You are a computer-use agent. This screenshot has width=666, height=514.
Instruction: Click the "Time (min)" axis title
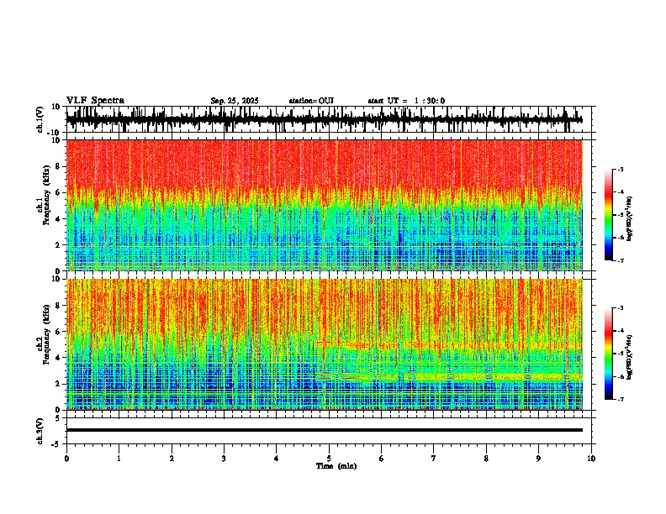point(336,466)
